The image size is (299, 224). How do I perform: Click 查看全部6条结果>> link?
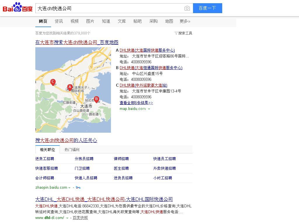[136, 103]
